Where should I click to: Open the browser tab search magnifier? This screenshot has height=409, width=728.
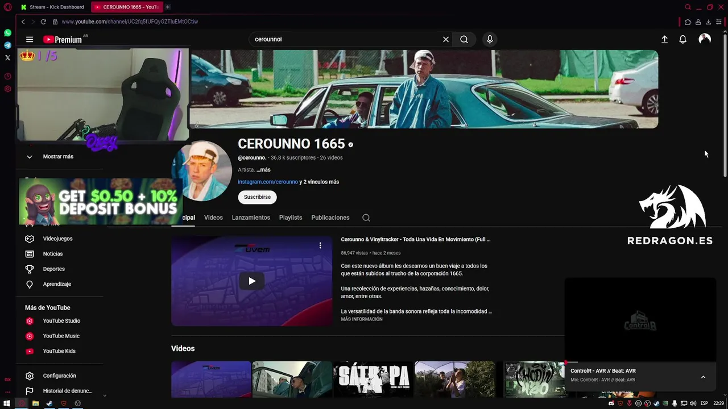click(688, 7)
